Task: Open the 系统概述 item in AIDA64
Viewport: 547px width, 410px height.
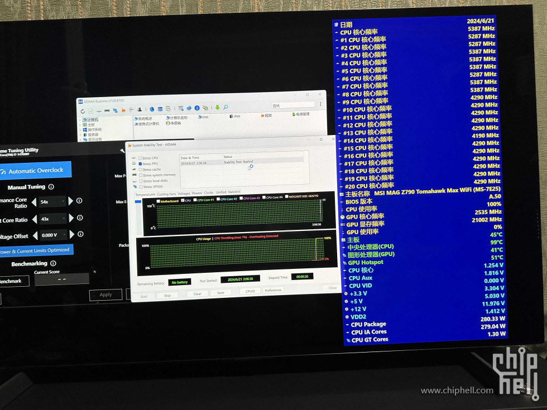Action: click(x=143, y=118)
